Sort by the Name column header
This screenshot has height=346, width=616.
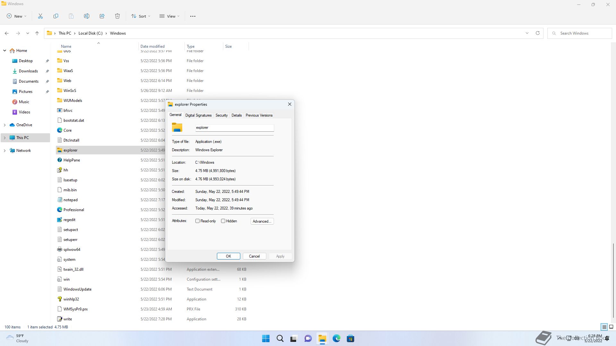pyautogui.click(x=97, y=46)
